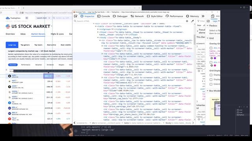The height and width of the screenshot is (141, 252).
Task: Open the Overview page tab
Action: [10, 34]
